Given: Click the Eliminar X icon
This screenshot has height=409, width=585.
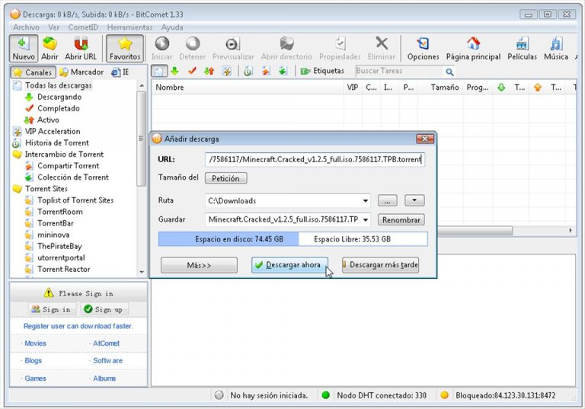Looking at the screenshot, I should pyautogui.click(x=382, y=43).
